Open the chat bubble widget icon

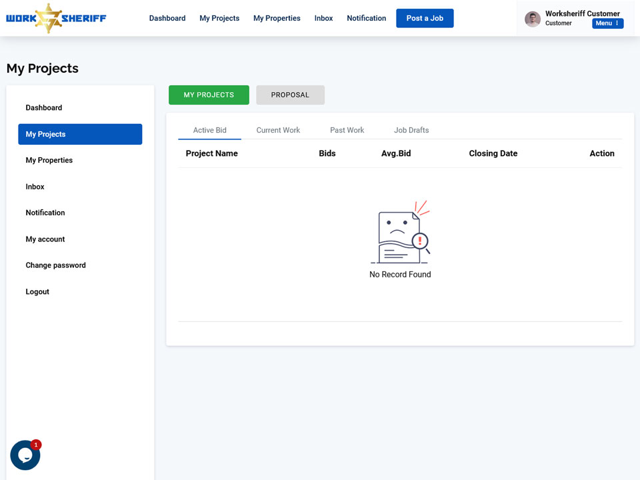(x=25, y=455)
